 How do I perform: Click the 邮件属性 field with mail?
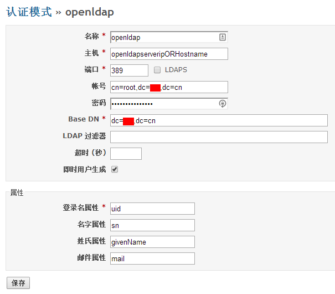point(152,258)
